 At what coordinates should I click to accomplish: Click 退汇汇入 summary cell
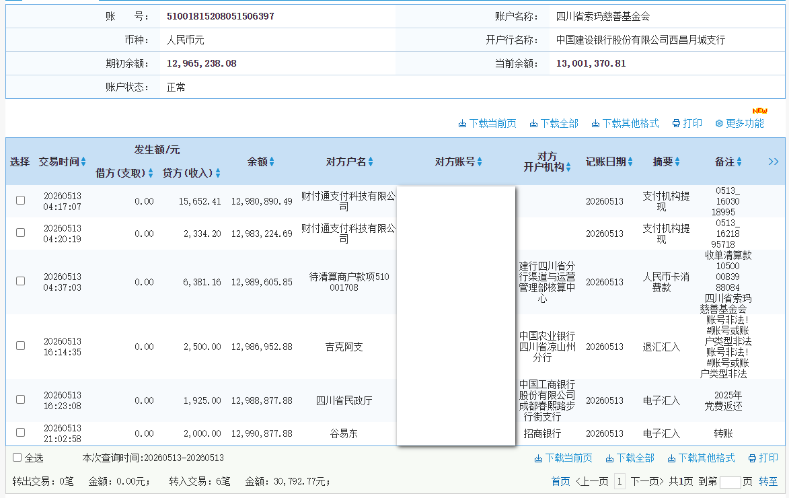(661, 347)
